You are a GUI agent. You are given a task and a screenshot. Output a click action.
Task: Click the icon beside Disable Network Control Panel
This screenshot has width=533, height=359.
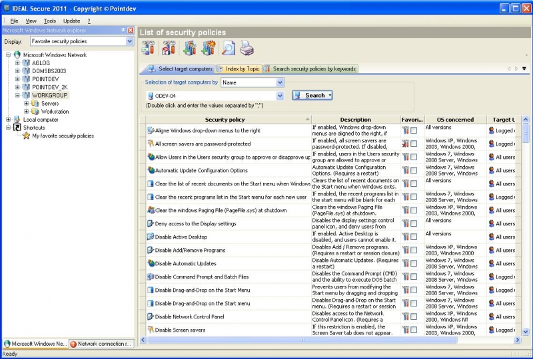[x=151, y=316]
